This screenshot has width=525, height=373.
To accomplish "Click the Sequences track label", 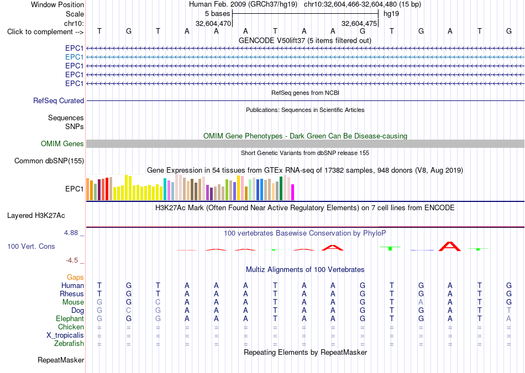I will click(x=66, y=118).
